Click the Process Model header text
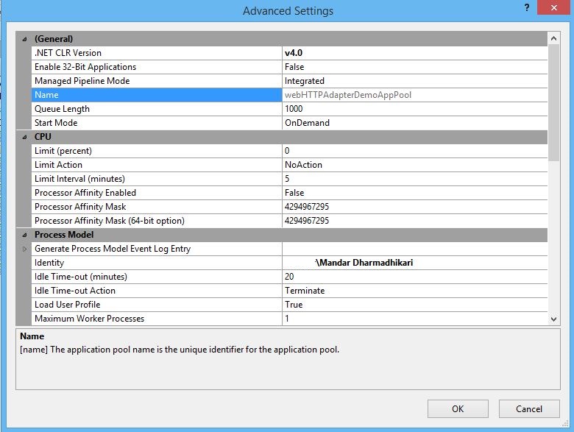The height and width of the screenshot is (432, 574). tap(64, 235)
